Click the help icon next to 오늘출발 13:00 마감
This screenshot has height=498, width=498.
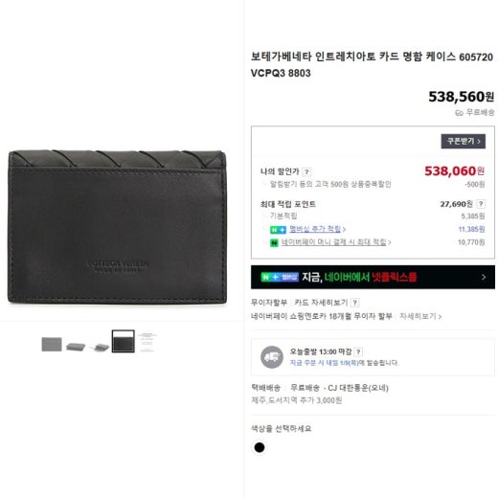(358, 351)
